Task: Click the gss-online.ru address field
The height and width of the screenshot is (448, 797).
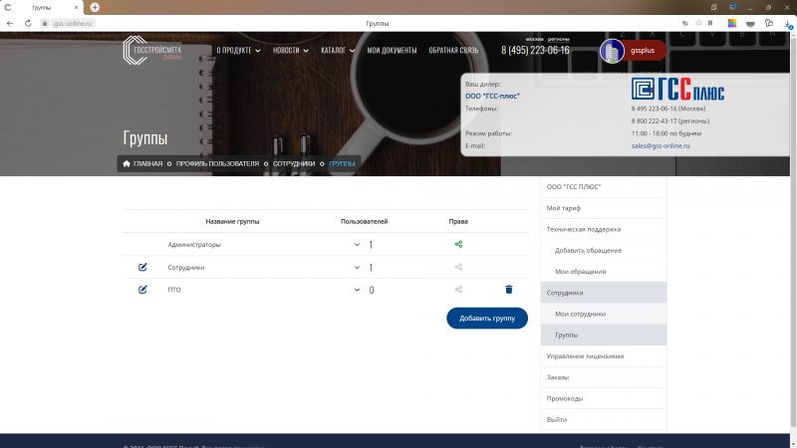Action: (73, 23)
